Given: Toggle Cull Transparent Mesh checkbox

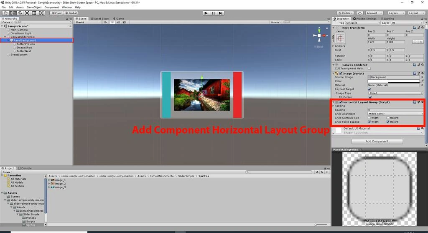Looking at the screenshot, I should point(369,69).
